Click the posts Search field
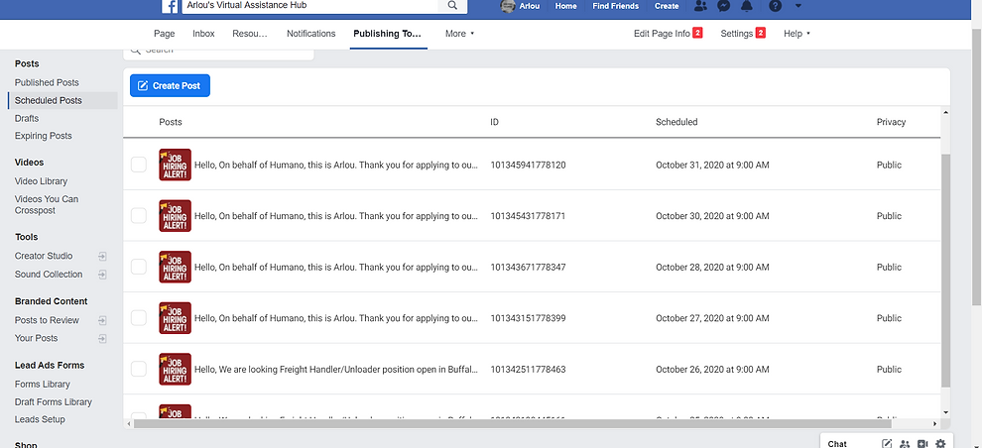Screen dimensions: 982x448 pyautogui.click(x=218, y=53)
